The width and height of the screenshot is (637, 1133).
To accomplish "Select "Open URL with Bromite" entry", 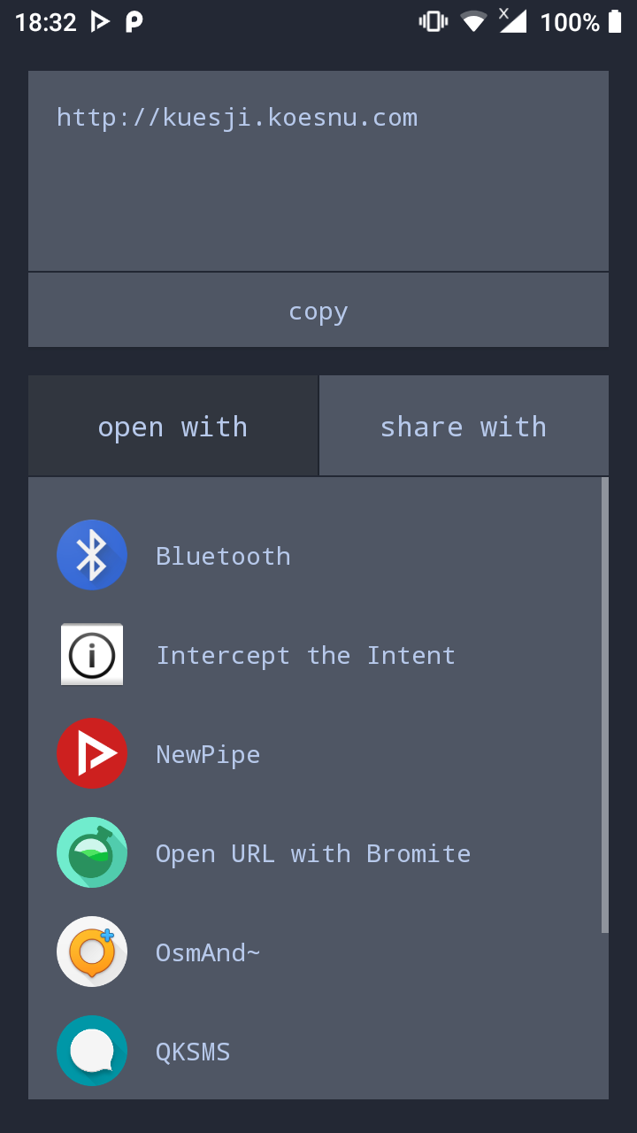I will pos(313,853).
